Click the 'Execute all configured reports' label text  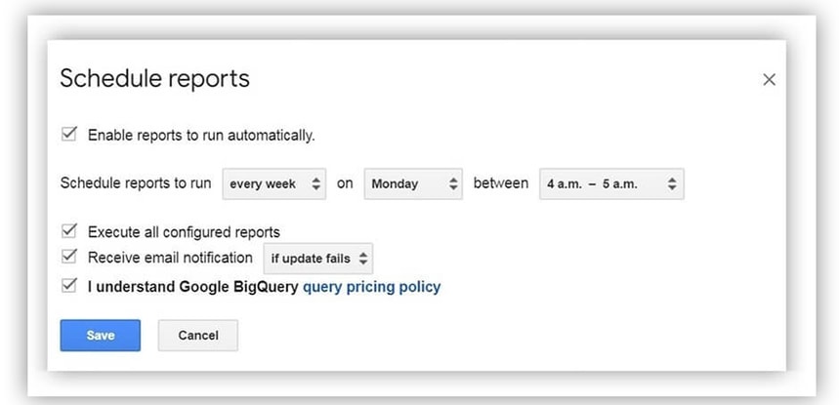coord(184,232)
